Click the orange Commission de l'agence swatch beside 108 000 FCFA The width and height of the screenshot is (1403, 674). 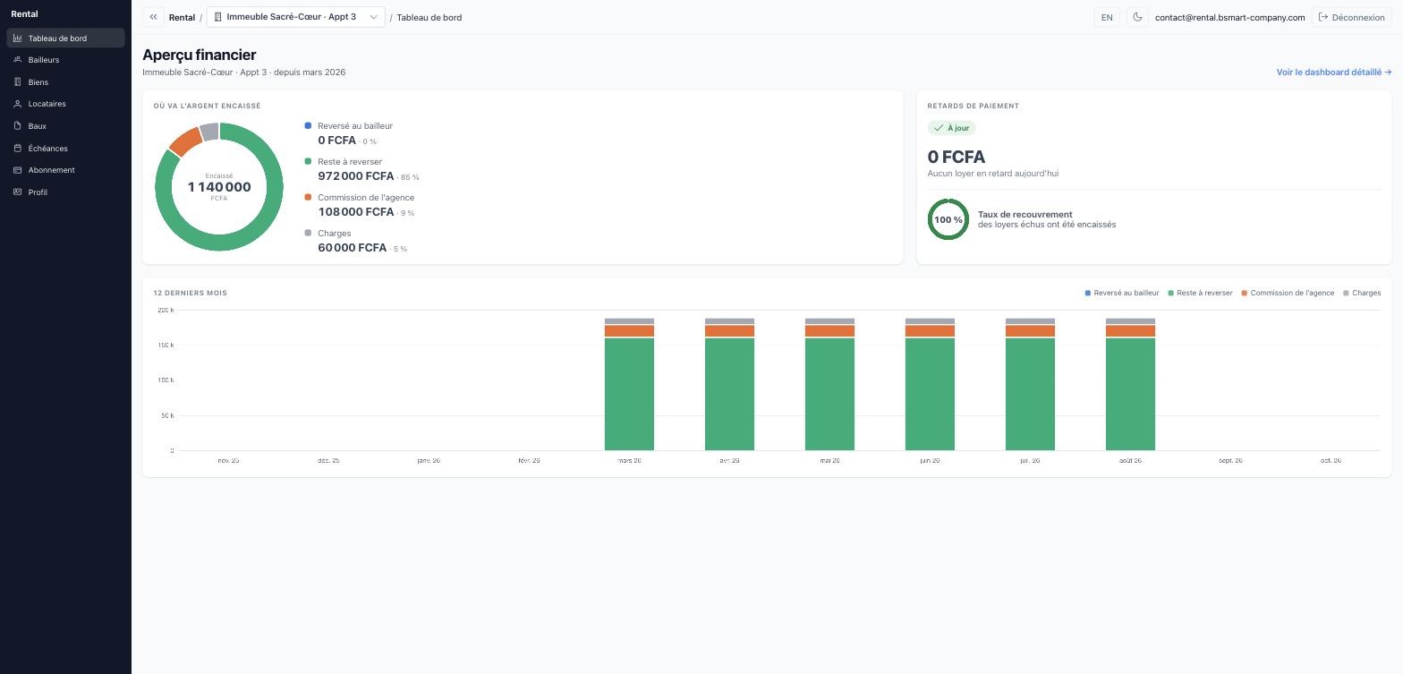309,197
